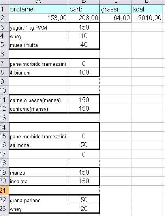Image resolution: width=165 pixels, height=216 pixels.
Task: Select the yogurt 1kg PAM cell
Action: coord(39,27)
